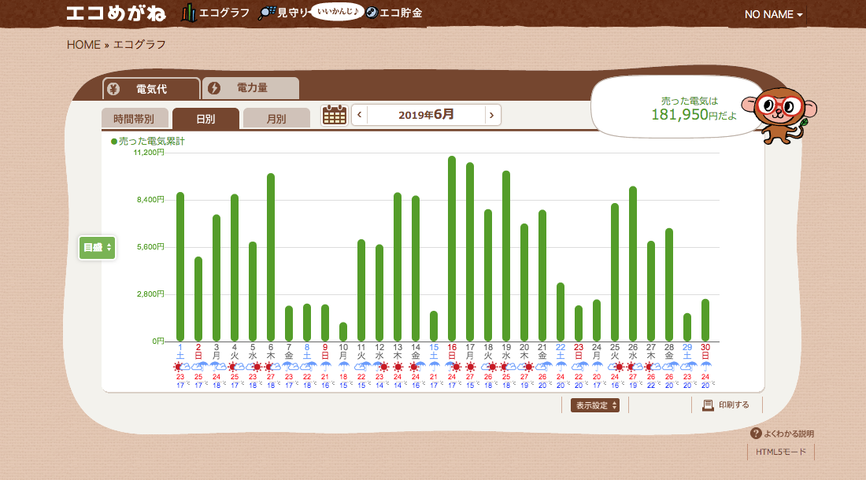866x480 pixels.
Task: Go to previous month arrow
Action: point(360,115)
